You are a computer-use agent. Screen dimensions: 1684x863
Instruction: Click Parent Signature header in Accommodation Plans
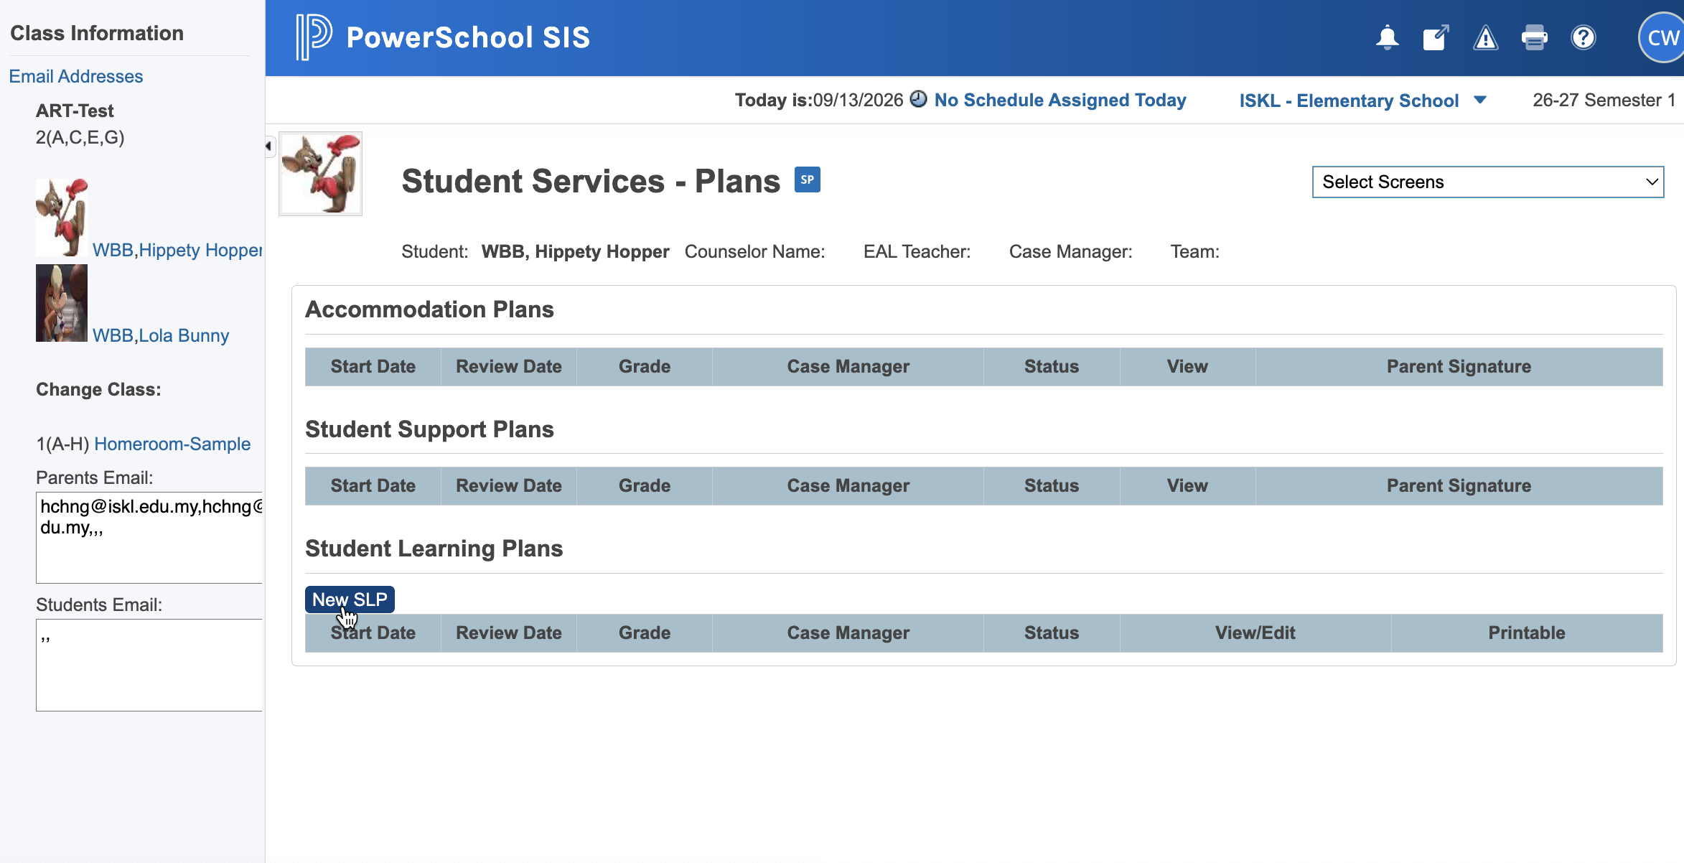coord(1459,367)
